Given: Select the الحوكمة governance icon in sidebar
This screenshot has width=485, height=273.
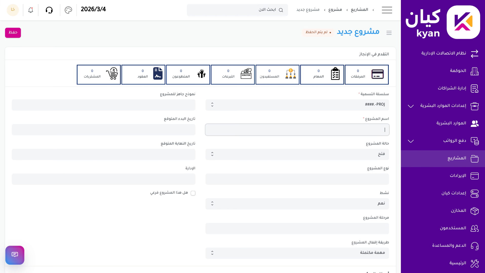Looking at the screenshot, I should (475, 71).
